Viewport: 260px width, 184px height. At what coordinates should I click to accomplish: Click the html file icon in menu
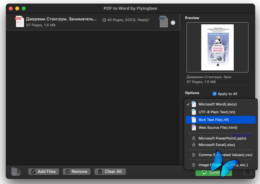pyautogui.click(x=193, y=128)
